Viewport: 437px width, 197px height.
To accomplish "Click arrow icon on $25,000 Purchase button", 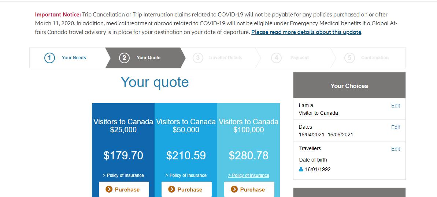I will click(x=109, y=189).
